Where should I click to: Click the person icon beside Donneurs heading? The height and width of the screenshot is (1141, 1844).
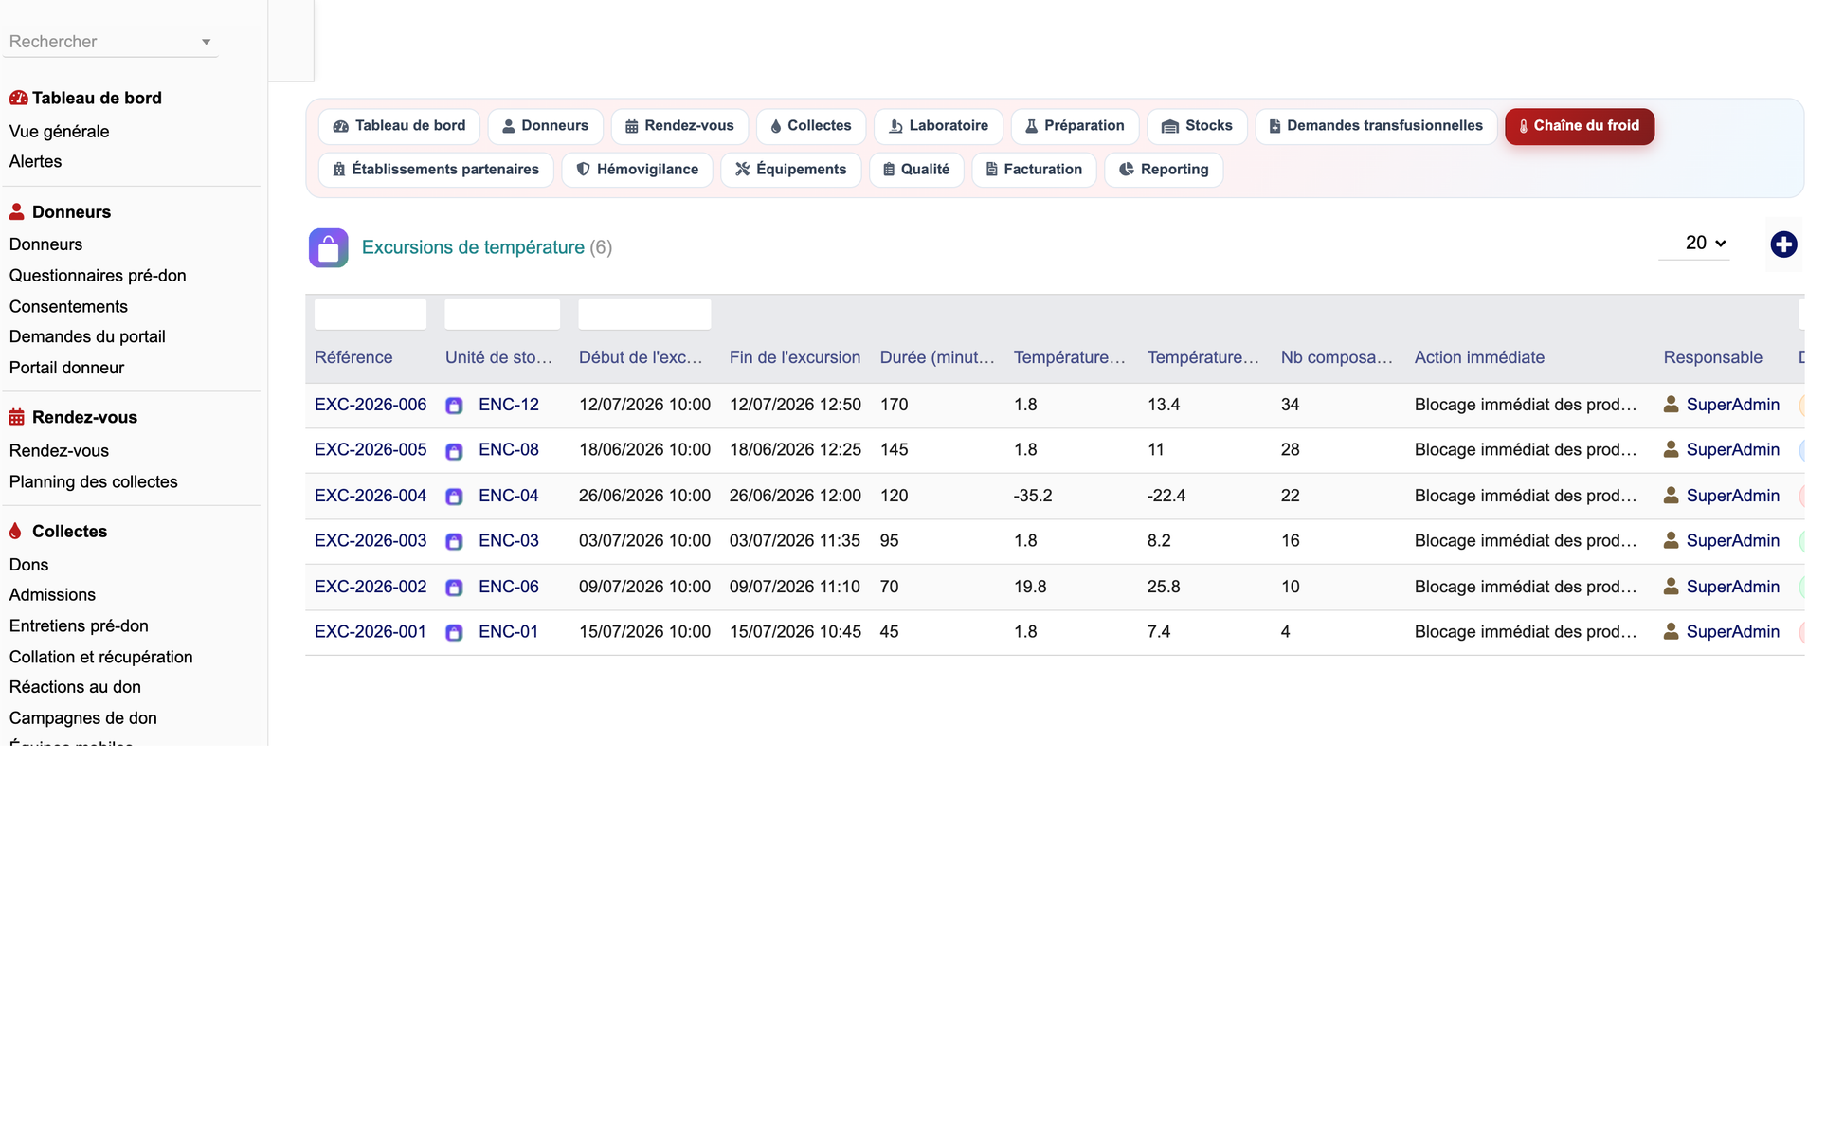click(x=17, y=211)
